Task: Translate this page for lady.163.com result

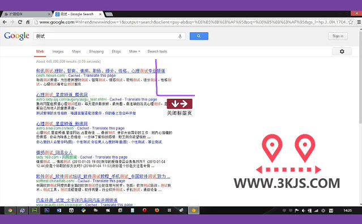Action: pyautogui.click(x=111, y=157)
